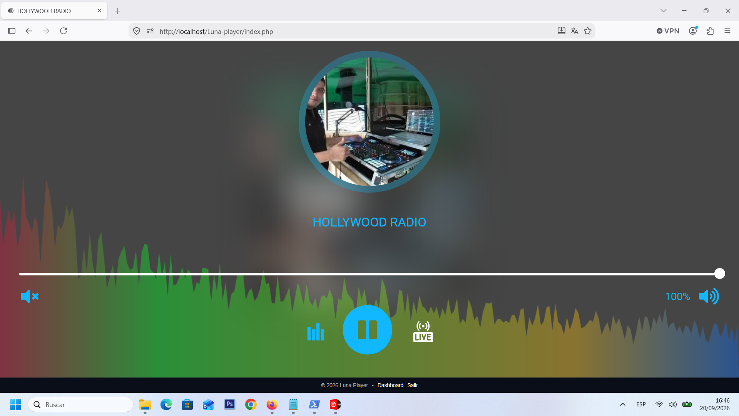Open the Dashboard link in footer
739x416 pixels.
[390, 385]
